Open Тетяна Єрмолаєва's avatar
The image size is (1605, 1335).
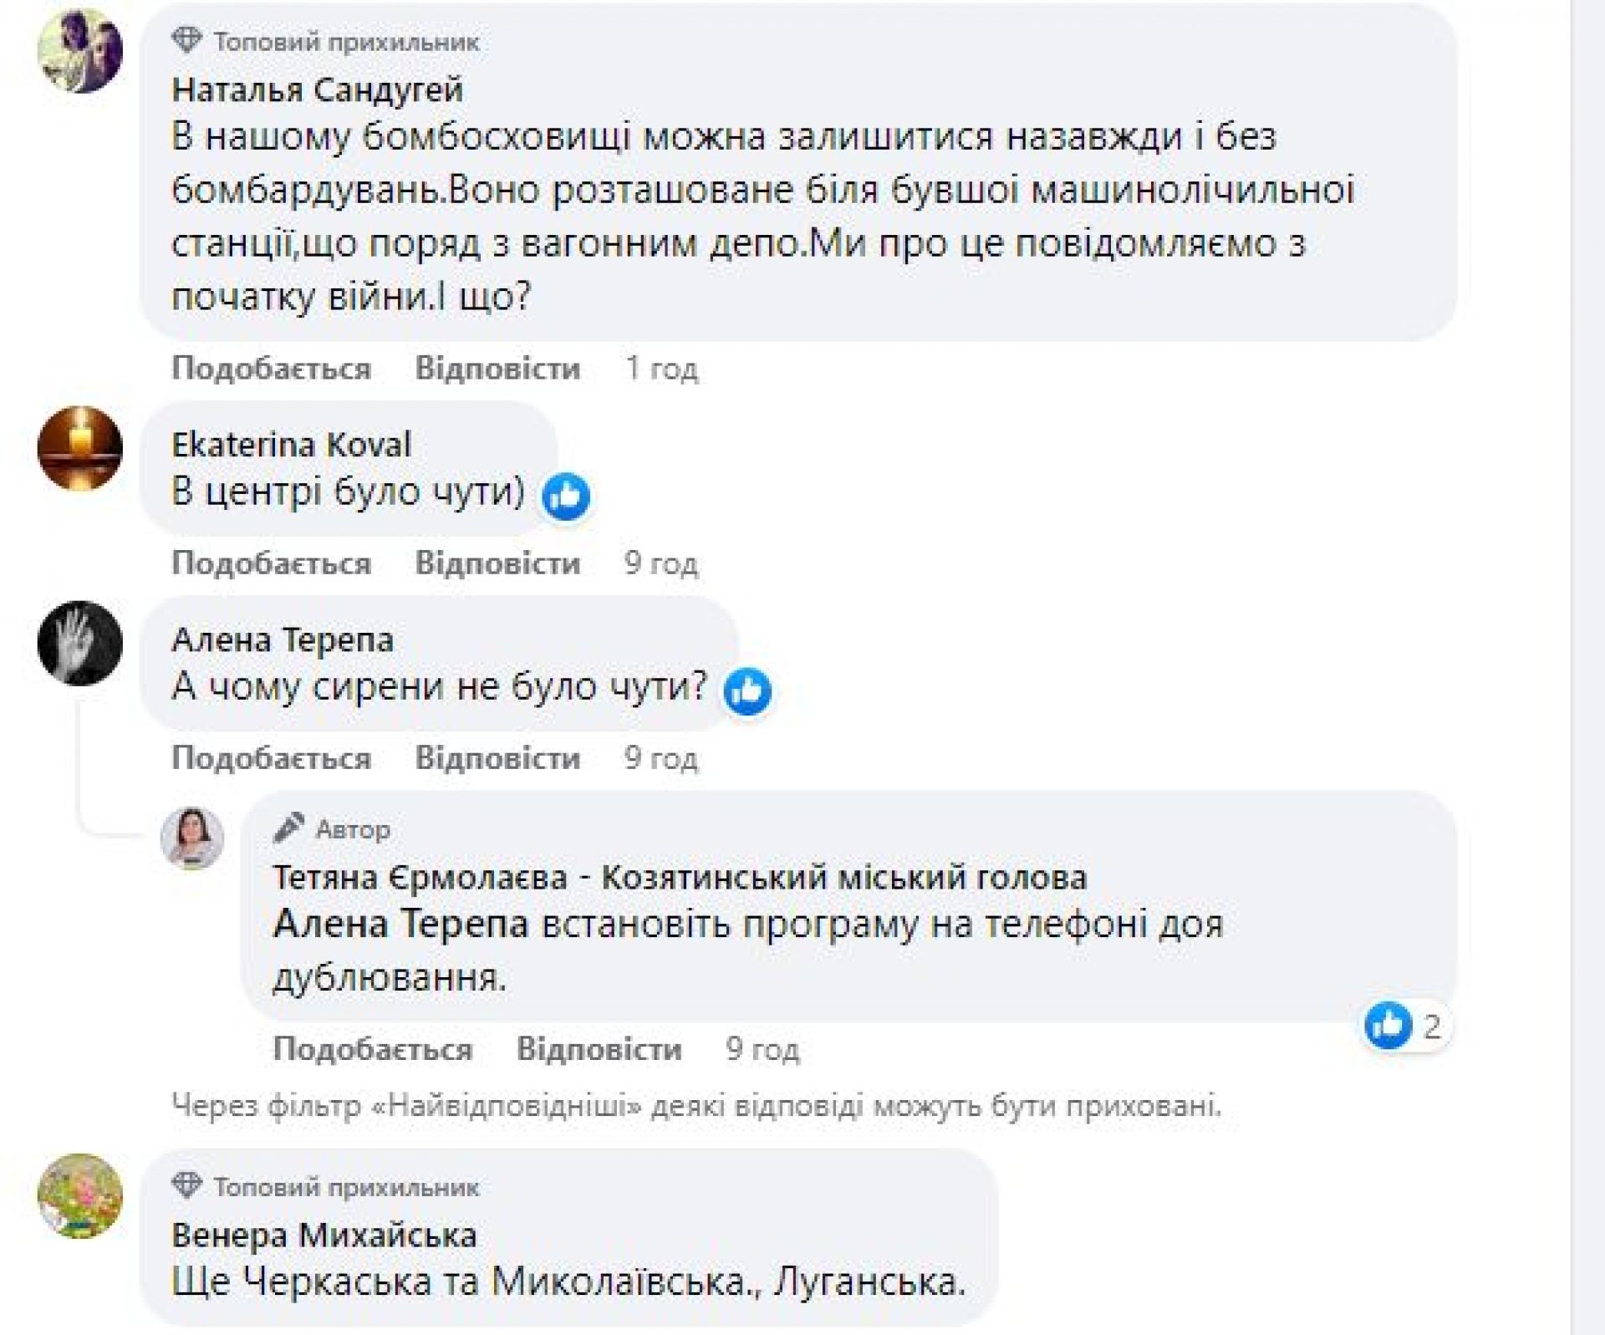(x=192, y=838)
